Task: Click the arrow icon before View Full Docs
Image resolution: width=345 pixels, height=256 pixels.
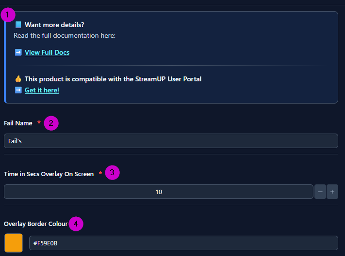Action: coord(18,52)
